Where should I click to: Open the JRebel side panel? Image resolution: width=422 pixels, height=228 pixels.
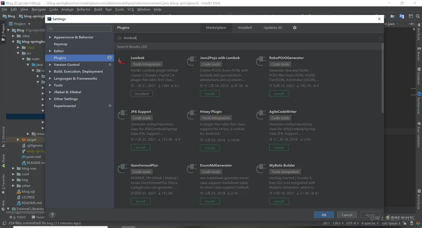[x=3, y=161]
